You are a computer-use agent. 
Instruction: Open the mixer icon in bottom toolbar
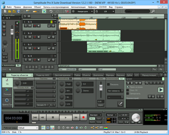point(48,128)
